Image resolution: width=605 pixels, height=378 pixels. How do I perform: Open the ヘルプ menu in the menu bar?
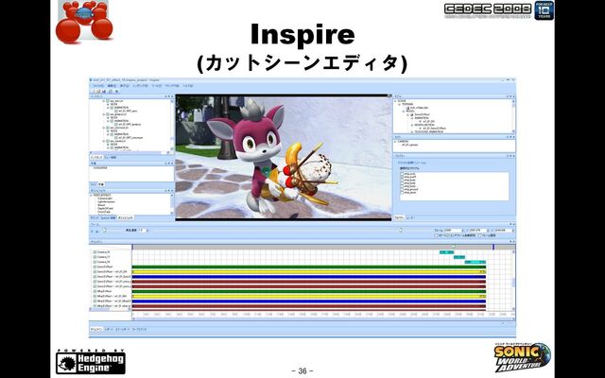tap(188, 86)
